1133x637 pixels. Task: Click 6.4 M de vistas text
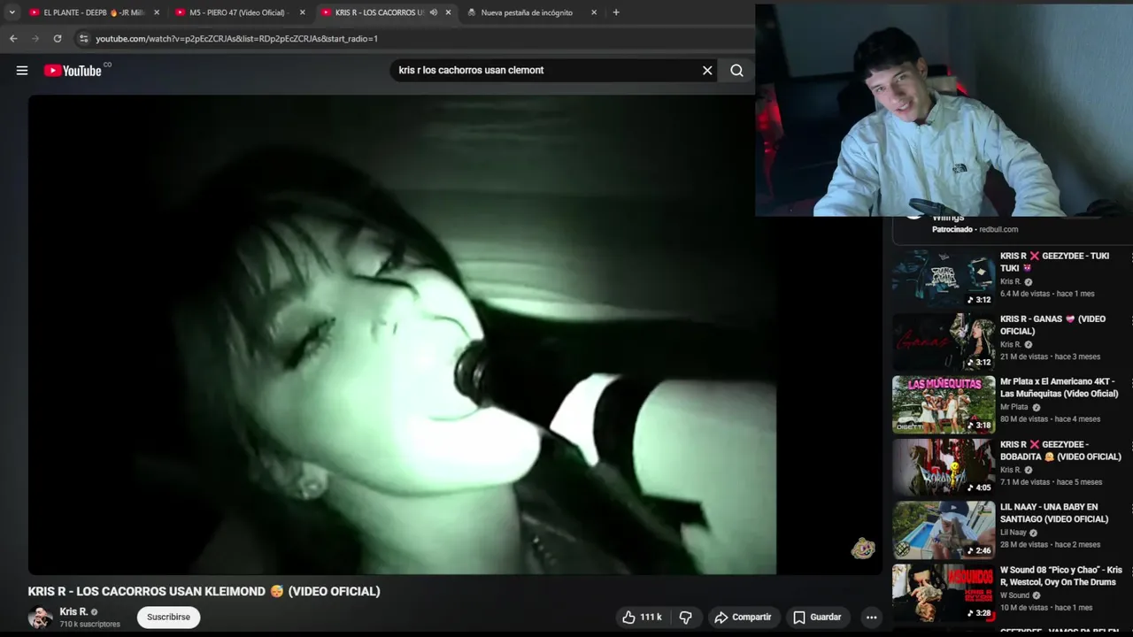(1025, 294)
